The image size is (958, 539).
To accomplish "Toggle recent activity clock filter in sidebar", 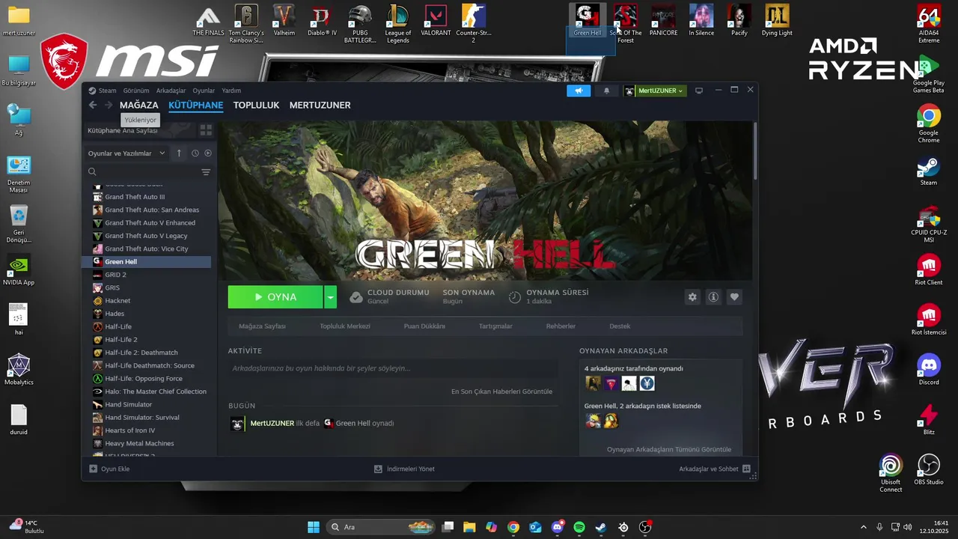I will click(x=195, y=153).
